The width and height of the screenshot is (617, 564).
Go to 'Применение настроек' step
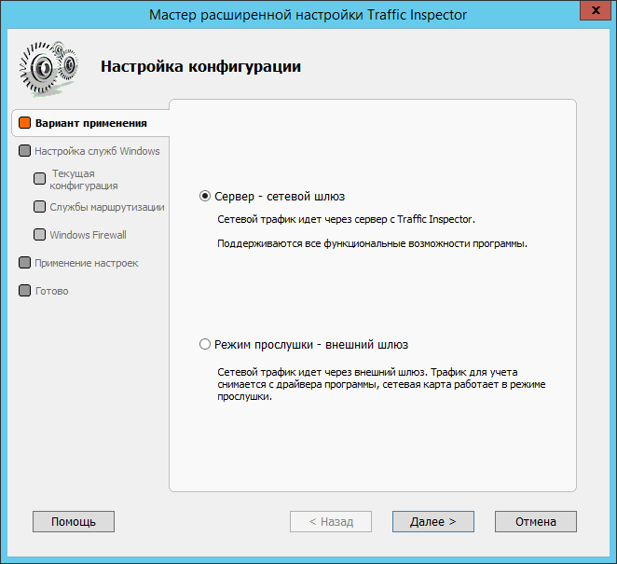tap(86, 263)
